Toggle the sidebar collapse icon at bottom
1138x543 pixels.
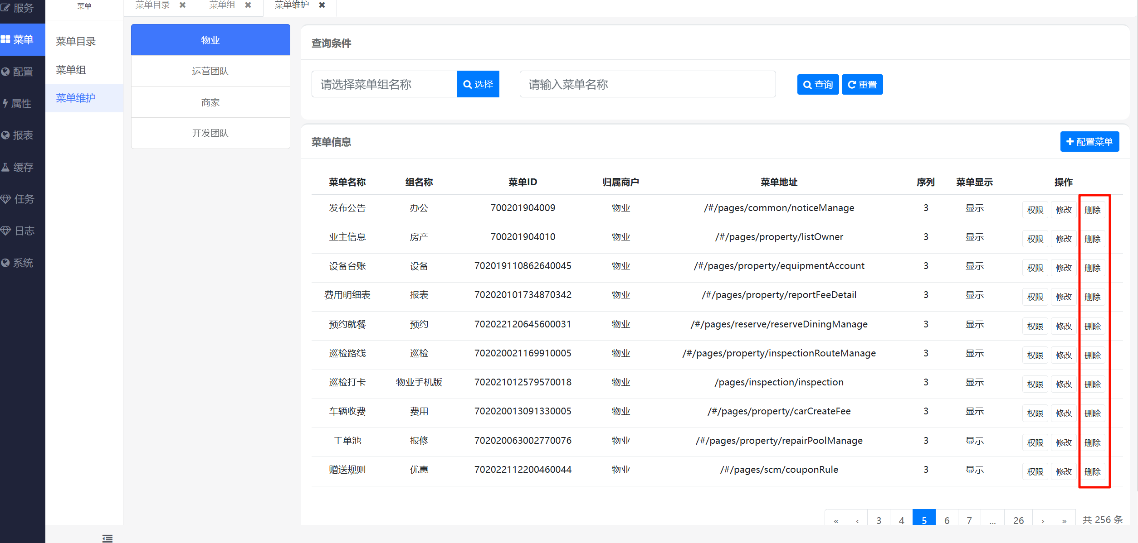(x=107, y=538)
